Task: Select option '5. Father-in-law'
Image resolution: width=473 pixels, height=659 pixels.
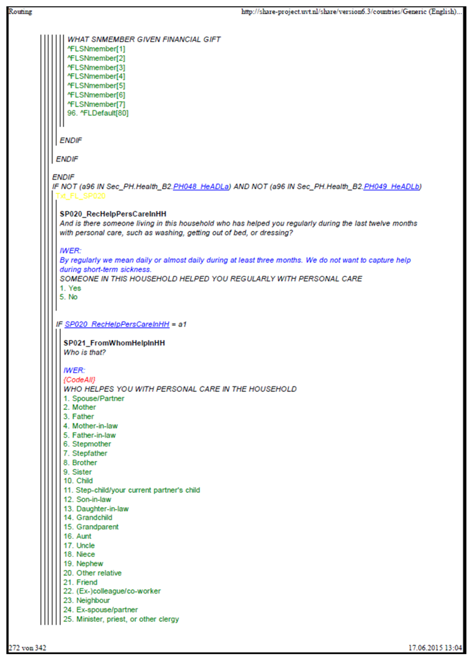Action: [x=90, y=435]
